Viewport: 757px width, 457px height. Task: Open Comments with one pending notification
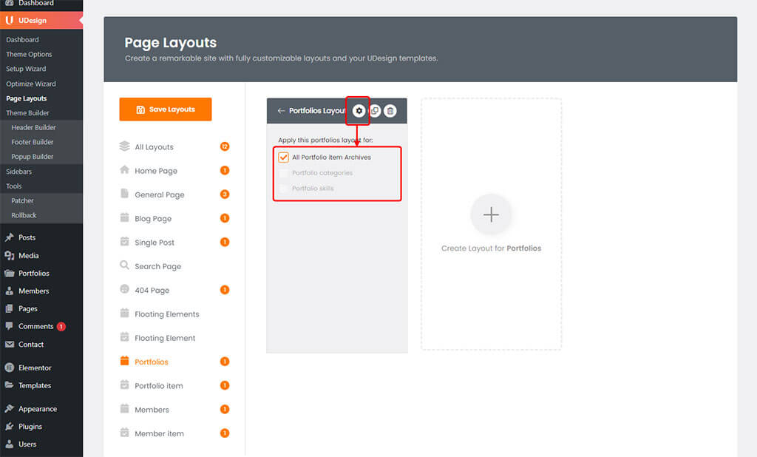pyautogui.click(x=35, y=326)
